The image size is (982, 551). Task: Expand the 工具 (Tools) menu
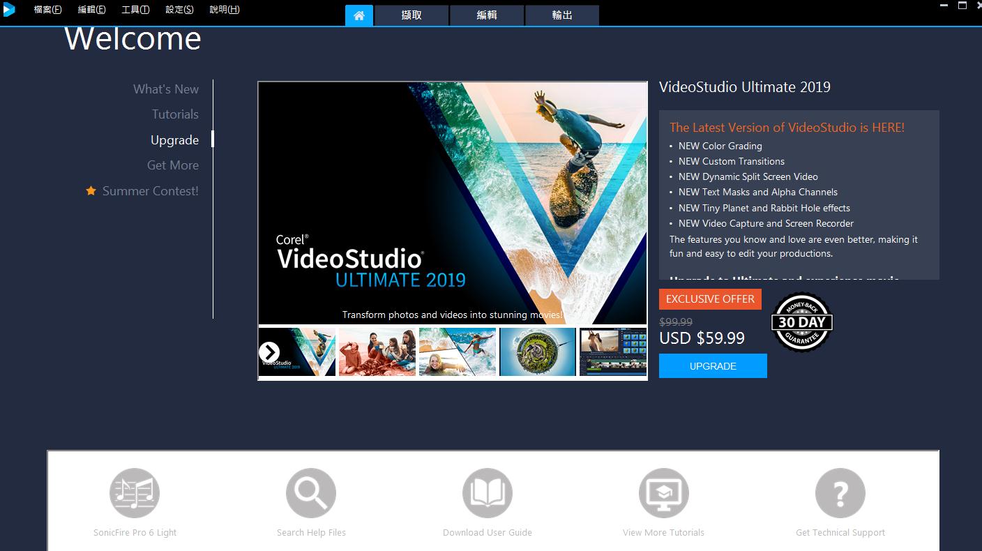tap(135, 10)
